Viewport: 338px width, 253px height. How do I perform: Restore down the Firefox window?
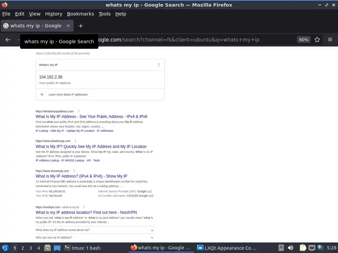click(x=327, y=5)
